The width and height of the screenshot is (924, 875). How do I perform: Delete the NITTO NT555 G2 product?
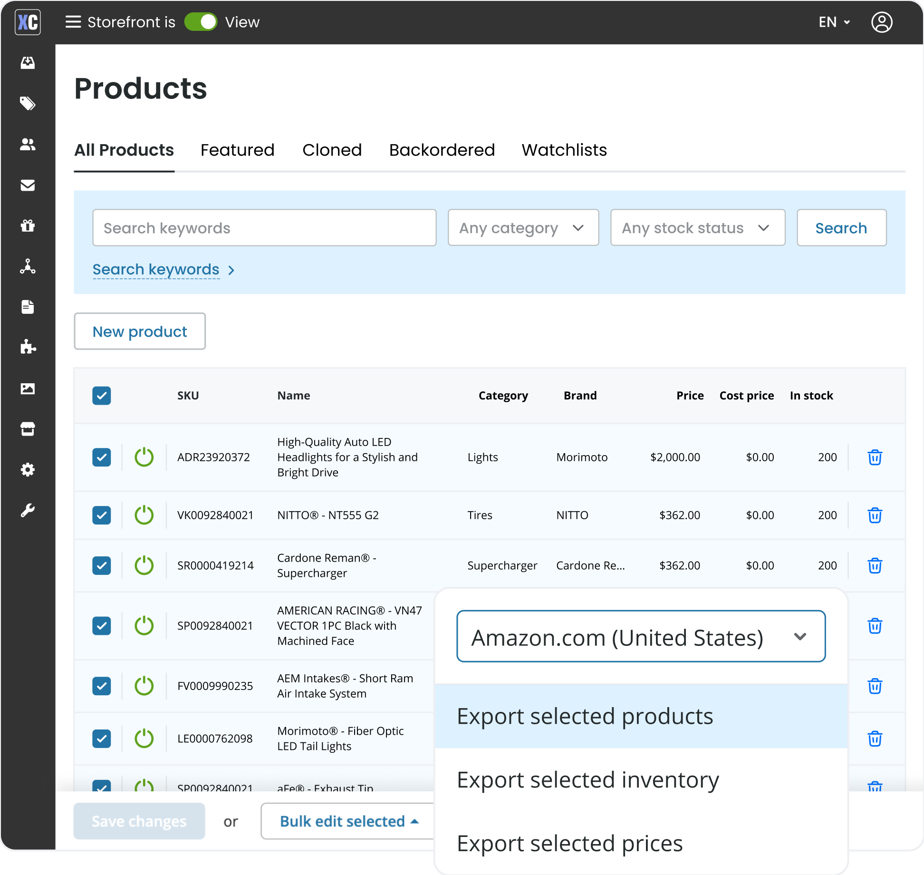pos(875,515)
